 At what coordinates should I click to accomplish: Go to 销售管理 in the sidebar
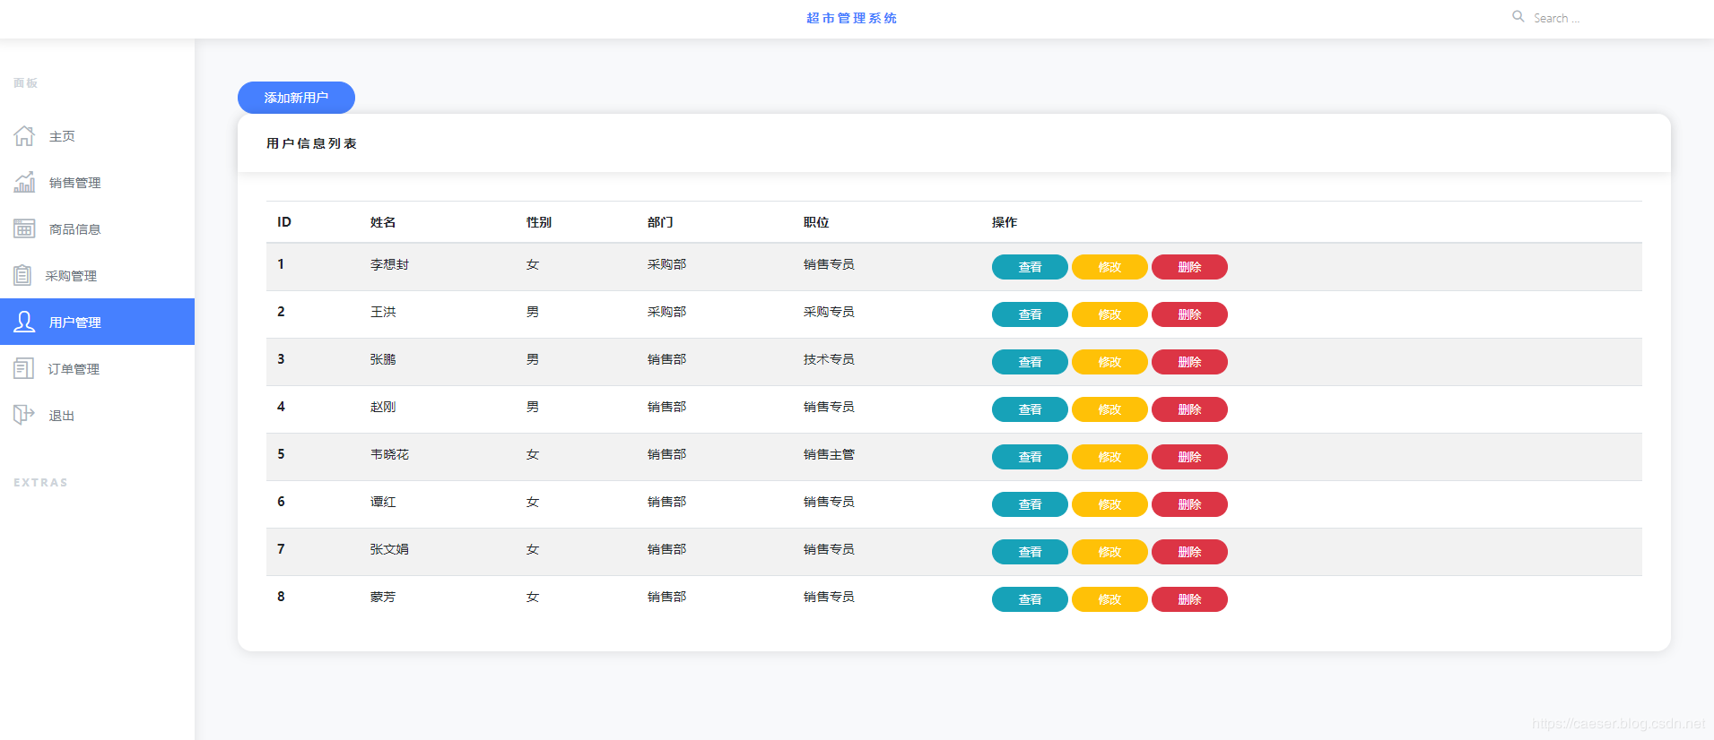click(x=97, y=183)
